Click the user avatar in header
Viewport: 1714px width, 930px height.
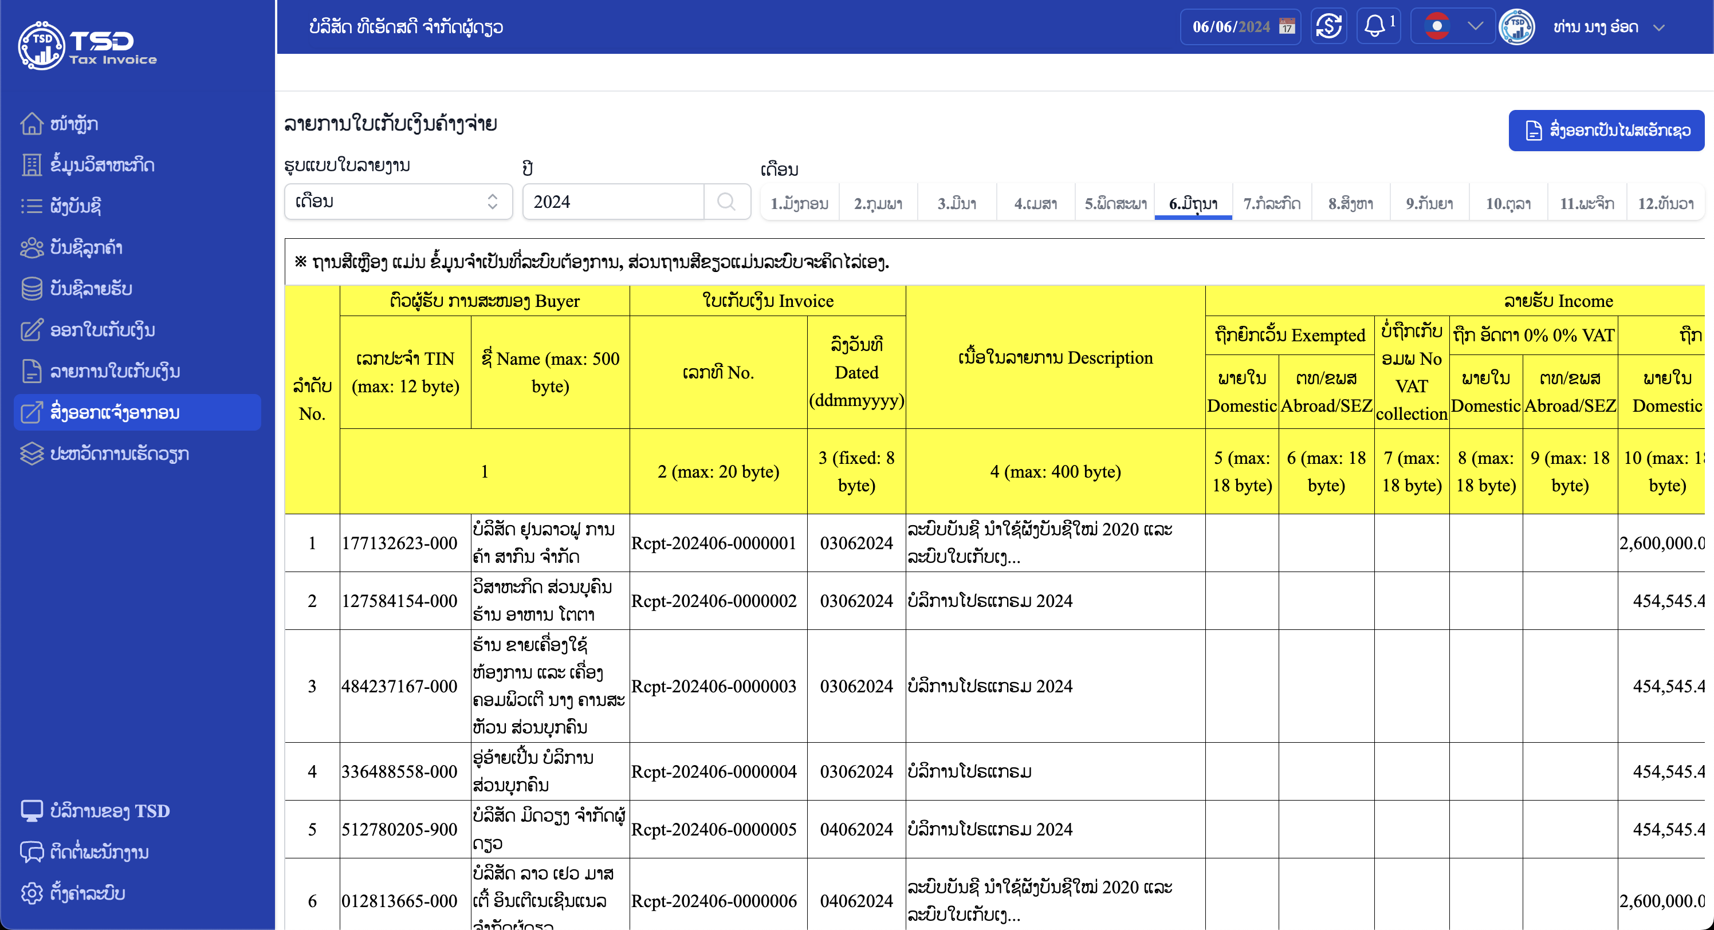tap(1516, 26)
